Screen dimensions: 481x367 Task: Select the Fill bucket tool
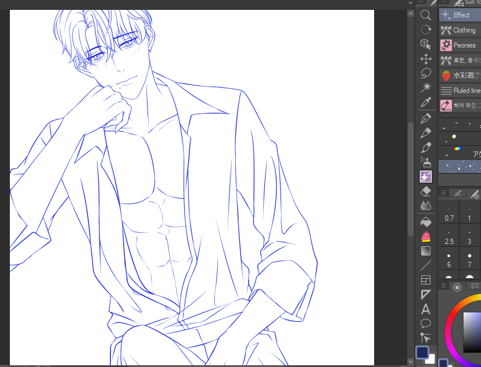(x=425, y=222)
